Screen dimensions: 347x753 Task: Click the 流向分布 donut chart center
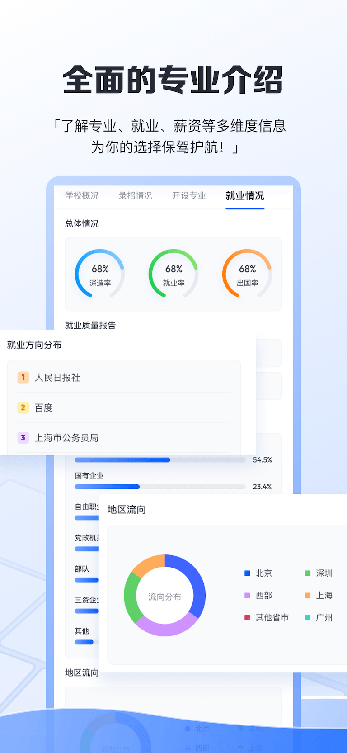164,597
